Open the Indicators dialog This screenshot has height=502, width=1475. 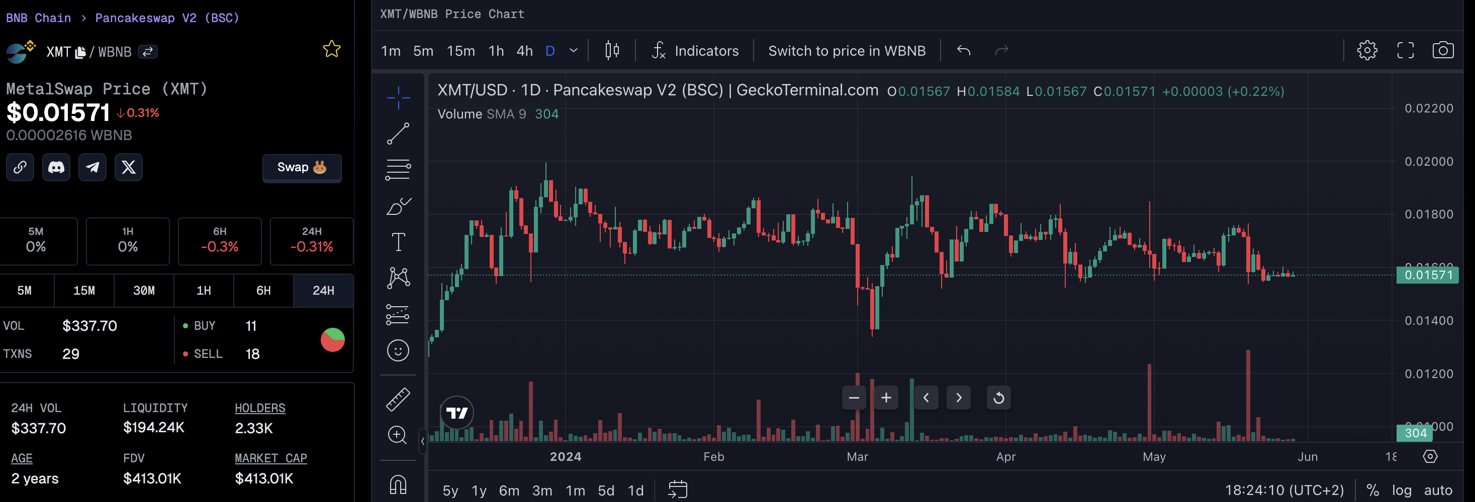coord(695,51)
